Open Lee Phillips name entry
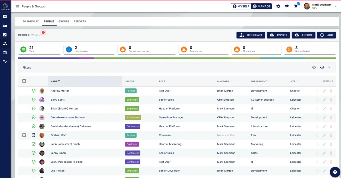The width and height of the screenshot is (341, 178). tap(58, 171)
